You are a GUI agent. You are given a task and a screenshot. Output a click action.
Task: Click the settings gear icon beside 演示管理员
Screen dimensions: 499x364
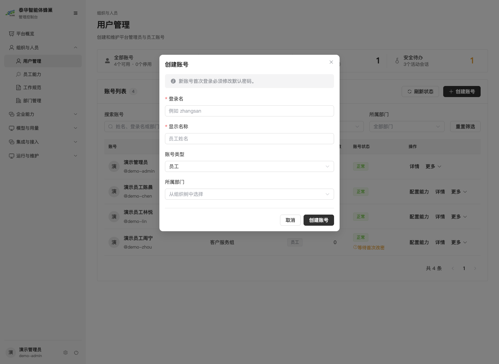(x=65, y=353)
